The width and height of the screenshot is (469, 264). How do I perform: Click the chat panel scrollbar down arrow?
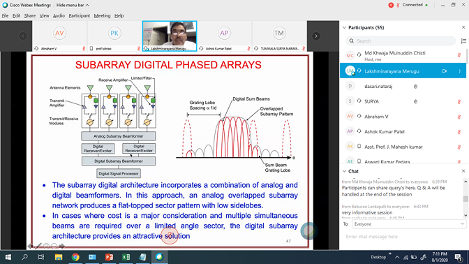point(466,216)
